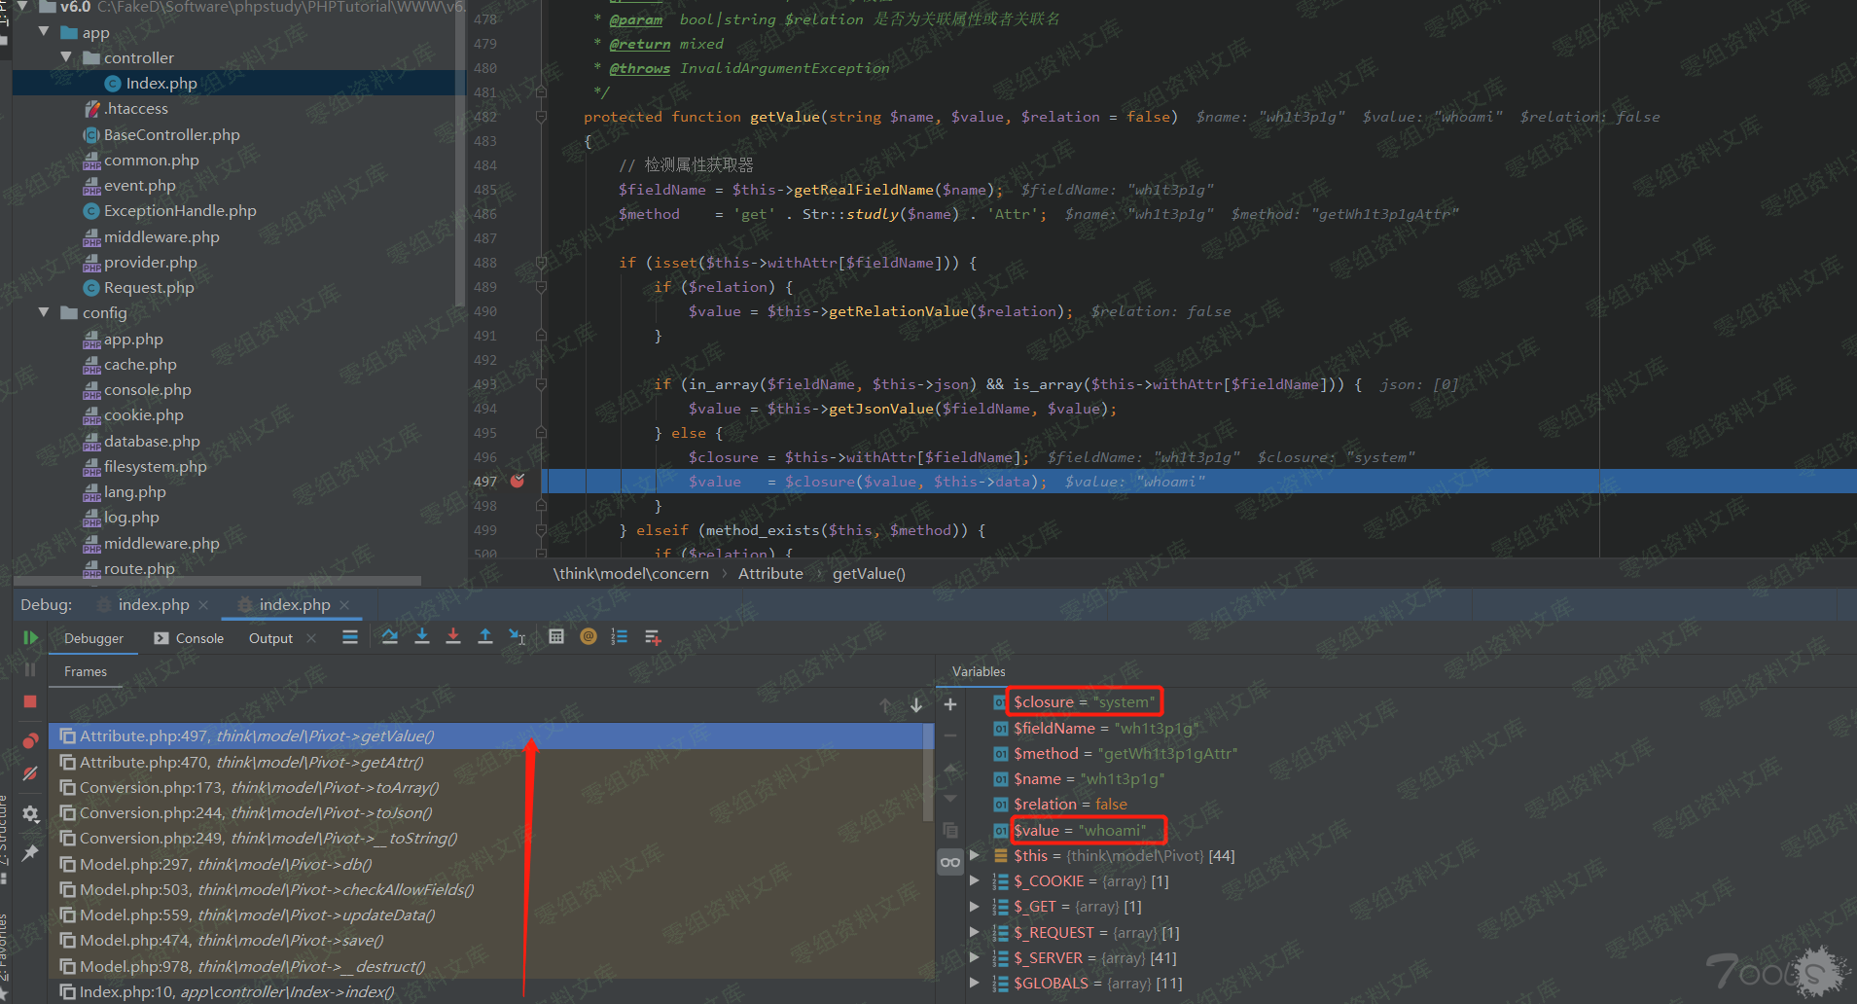1857x1004 pixels.
Task: Click the Step Into debugger icon
Action: 422,637
